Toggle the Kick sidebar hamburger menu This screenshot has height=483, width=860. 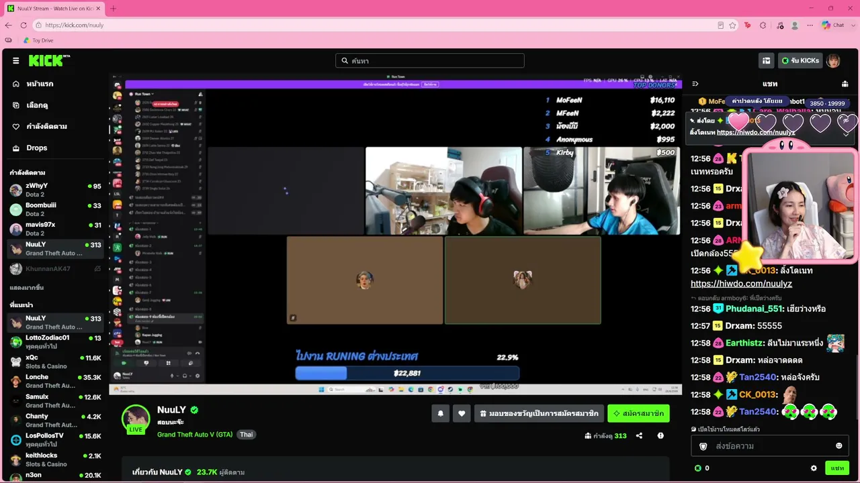pyautogui.click(x=15, y=60)
